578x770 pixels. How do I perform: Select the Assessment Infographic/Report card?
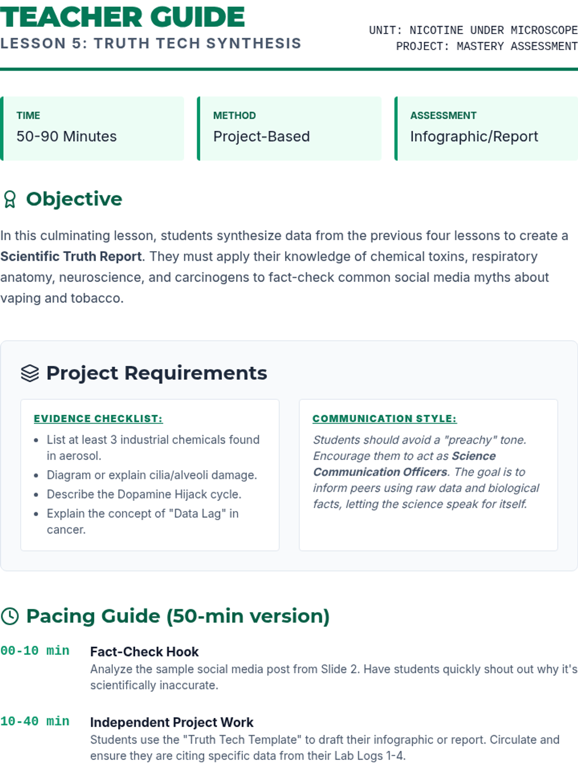[486, 128]
